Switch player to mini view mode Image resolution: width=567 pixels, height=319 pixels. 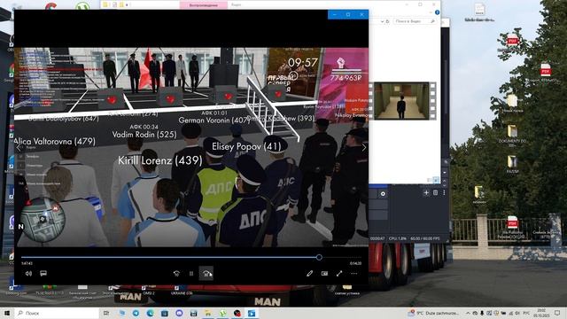coord(325,274)
